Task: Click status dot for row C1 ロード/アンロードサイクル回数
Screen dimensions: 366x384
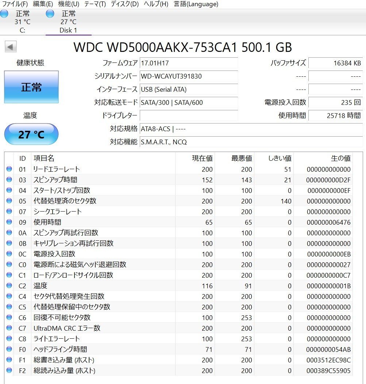Action: pos(9,275)
